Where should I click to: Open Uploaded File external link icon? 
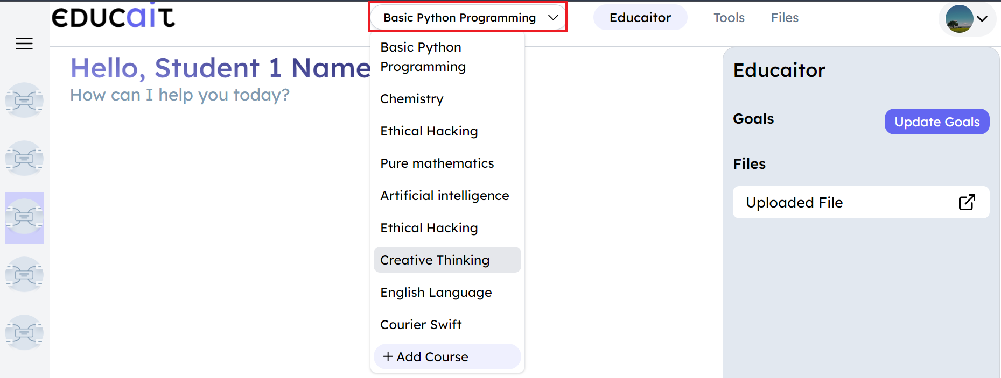pos(967,202)
